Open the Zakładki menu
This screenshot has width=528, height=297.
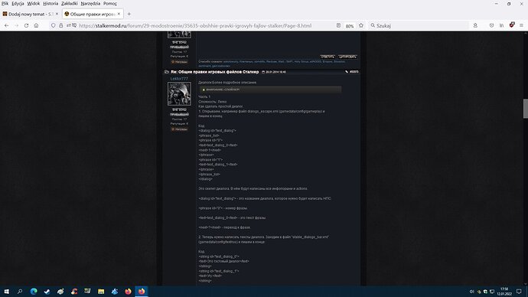click(x=70, y=3)
